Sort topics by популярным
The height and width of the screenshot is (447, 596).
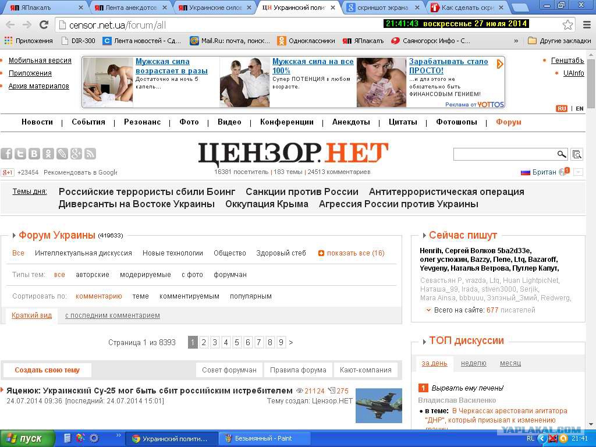(250, 296)
